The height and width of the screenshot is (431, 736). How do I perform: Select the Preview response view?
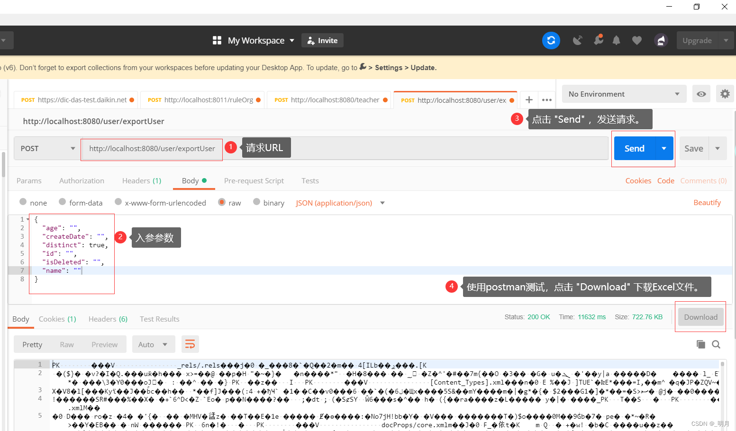tap(105, 344)
